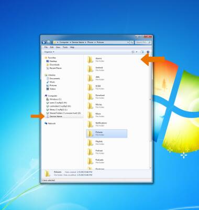Open the Edit menu
The height and width of the screenshot is (210, 199).
[x=52, y=47]
